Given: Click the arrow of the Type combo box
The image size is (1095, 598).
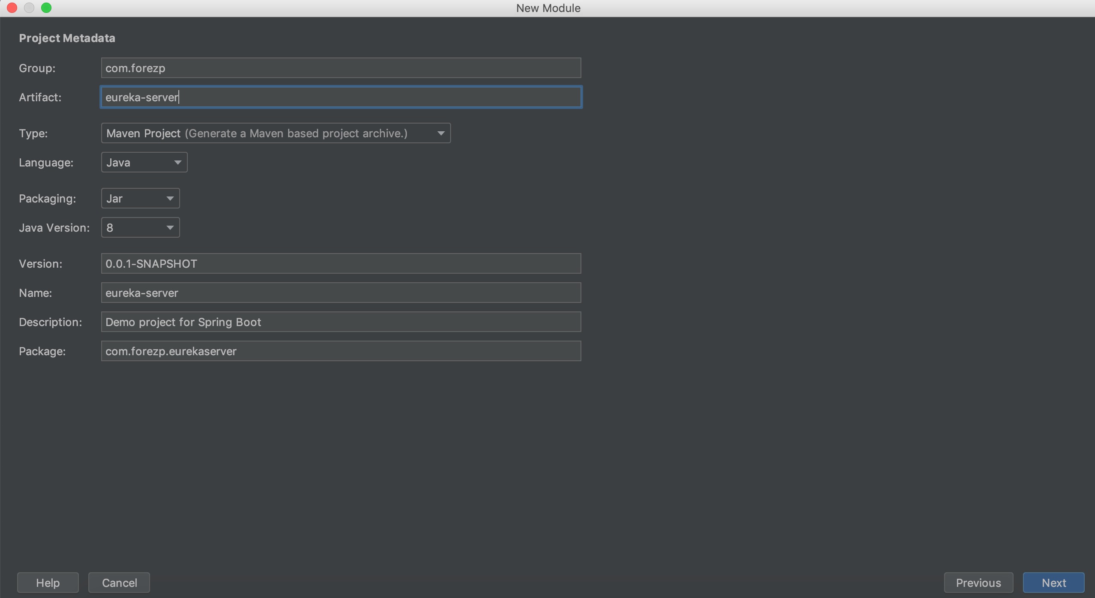Looking at the screenshot, I should click(441, 133).
